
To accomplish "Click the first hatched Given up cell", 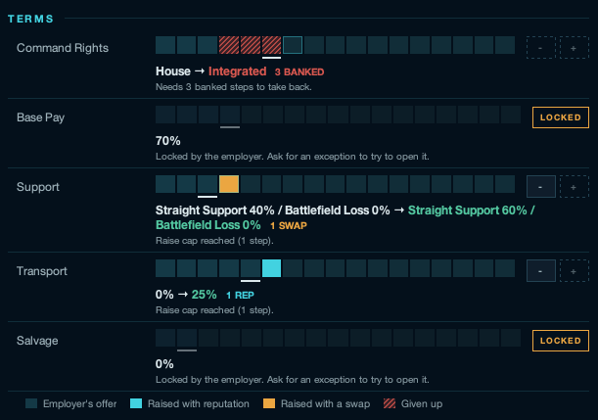I will click(229, 45).
